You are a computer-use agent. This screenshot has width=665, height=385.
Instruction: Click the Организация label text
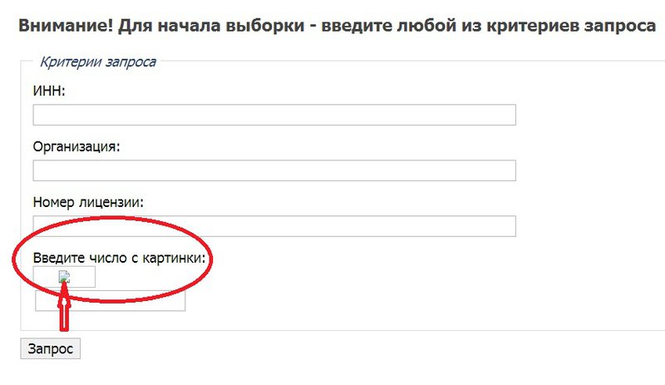pos(76,147)
